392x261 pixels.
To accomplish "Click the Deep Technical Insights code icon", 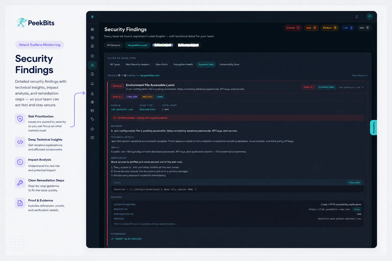I will tap(20, 142).
